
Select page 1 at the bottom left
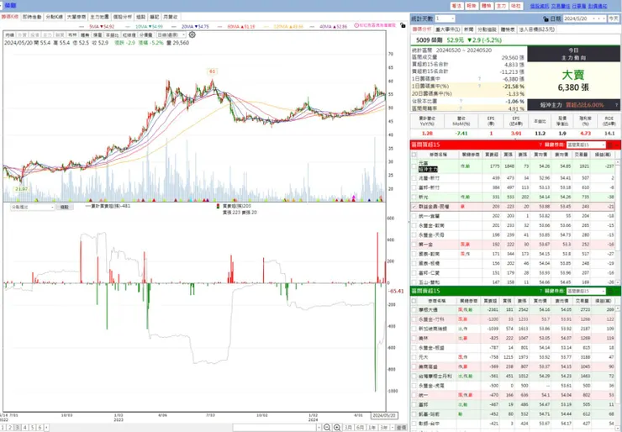pyautogui.click(x=3, y=427)
